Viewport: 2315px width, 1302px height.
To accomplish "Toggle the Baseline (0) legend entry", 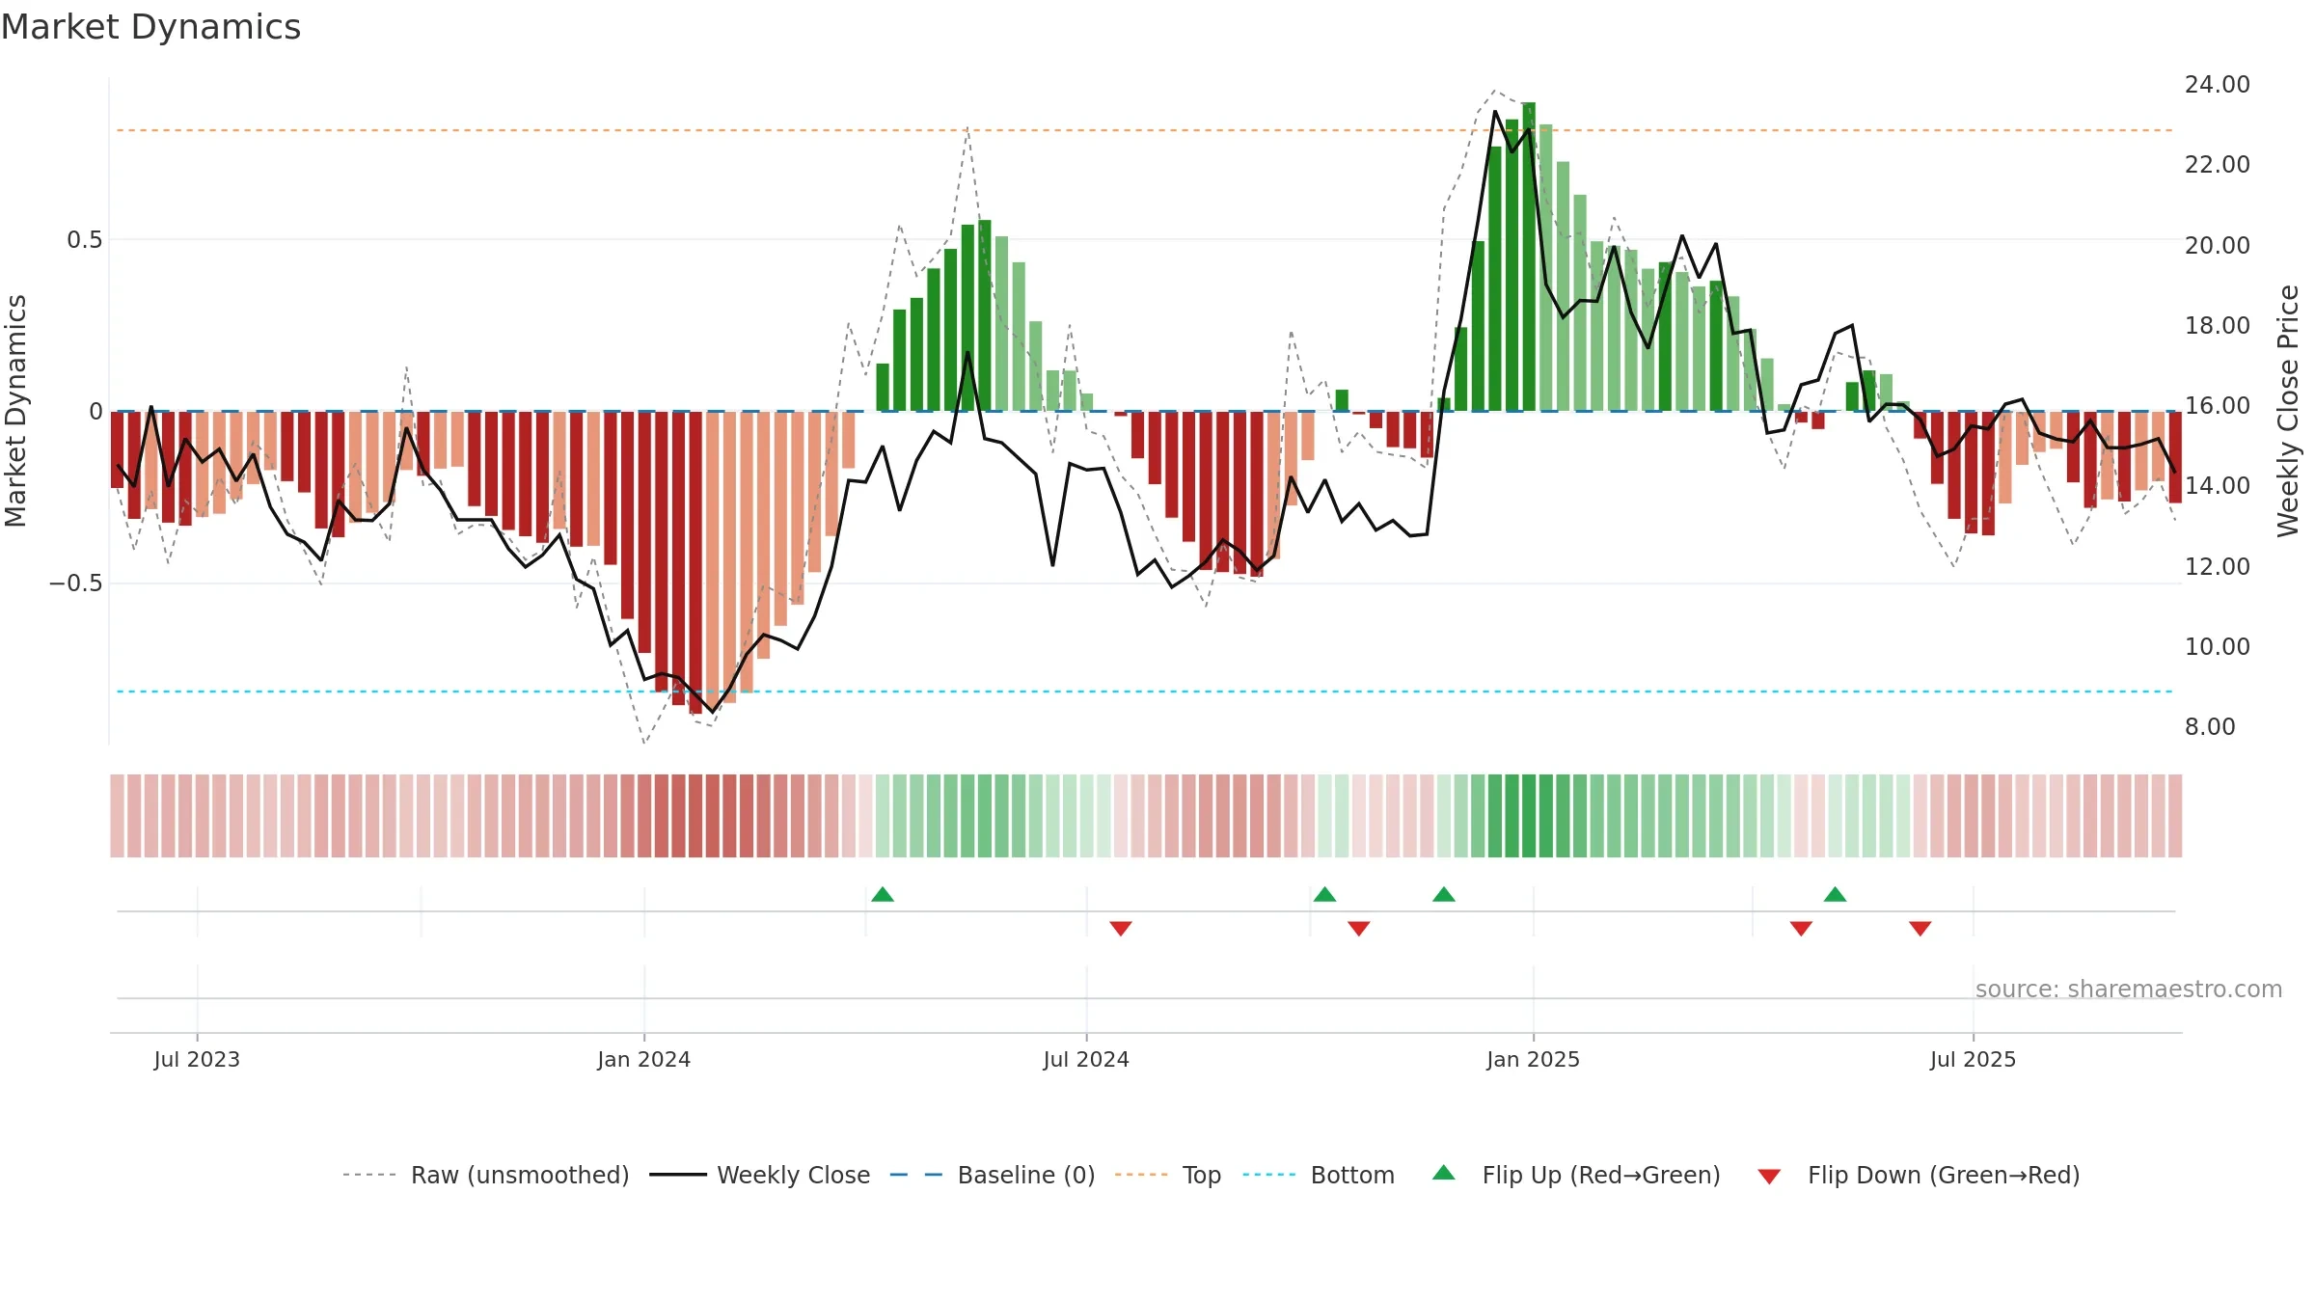I will click(x=993, y=1175).
